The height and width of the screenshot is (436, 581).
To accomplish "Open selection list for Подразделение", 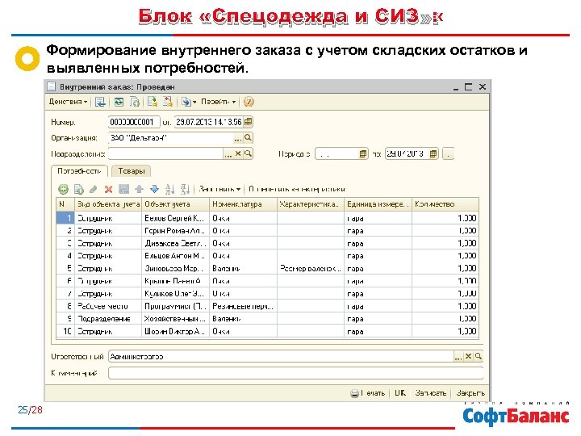I will 228,154.
